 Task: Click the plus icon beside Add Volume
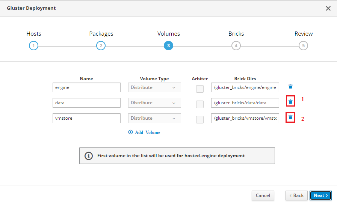coord(130,132)
